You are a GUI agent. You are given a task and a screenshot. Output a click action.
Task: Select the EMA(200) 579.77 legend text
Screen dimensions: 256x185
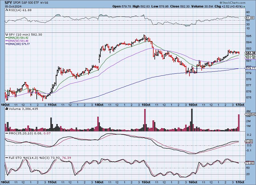(x=19, y=44)
